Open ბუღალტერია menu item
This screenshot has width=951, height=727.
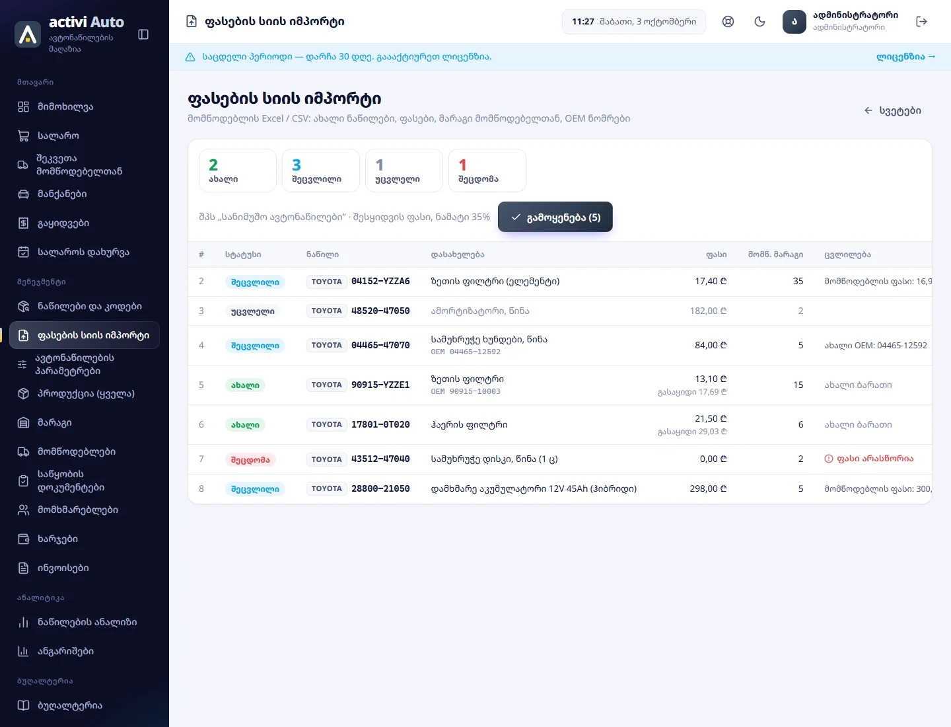tap(85, 705)
